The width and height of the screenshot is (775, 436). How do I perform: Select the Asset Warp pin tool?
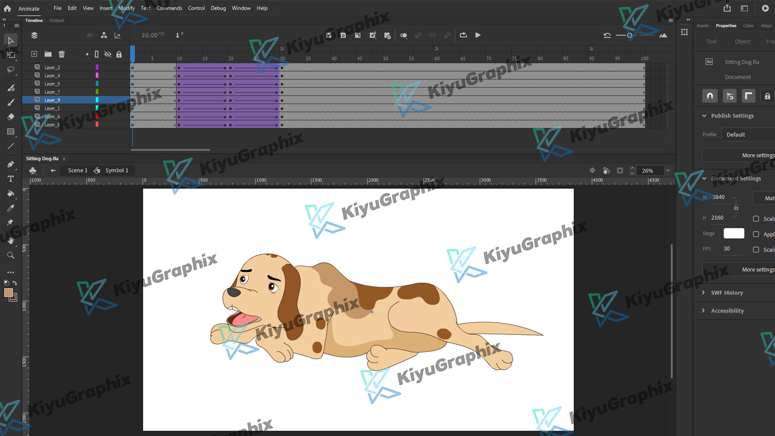pyautogui.click(x=10, y=223)
